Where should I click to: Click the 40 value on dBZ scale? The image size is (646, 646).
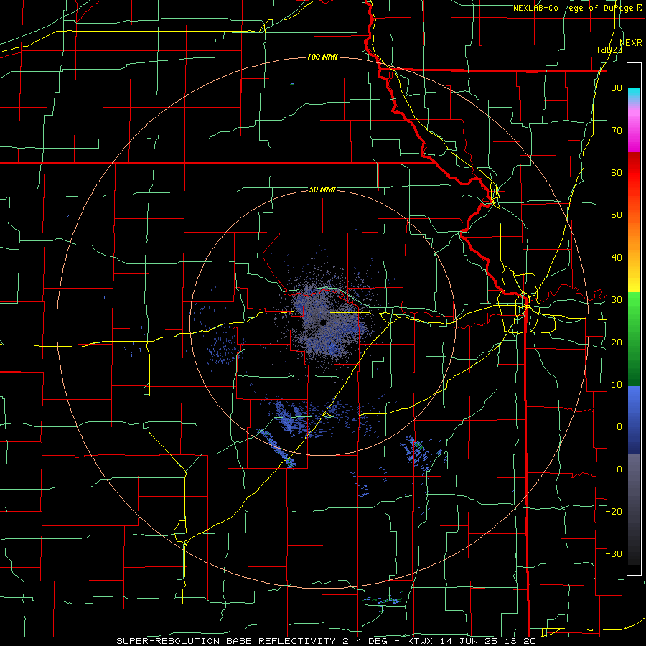(x=617, y=258)
